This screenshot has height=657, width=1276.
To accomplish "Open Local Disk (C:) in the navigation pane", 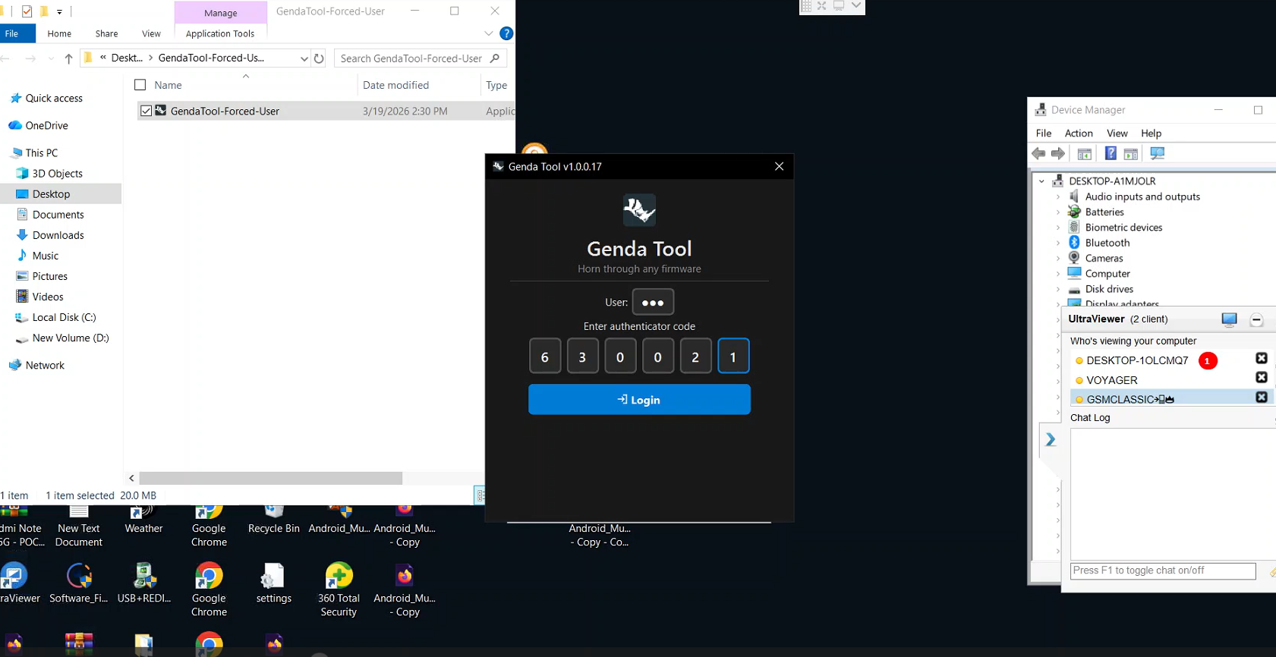I will pyautogui.click(x=64, y=317).
